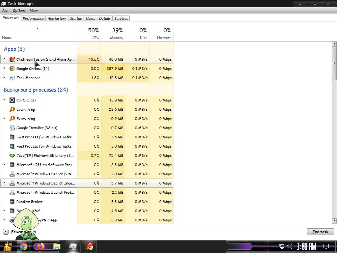Switch to the App history tab
The image size is (337, 253).
coord(57,18)
